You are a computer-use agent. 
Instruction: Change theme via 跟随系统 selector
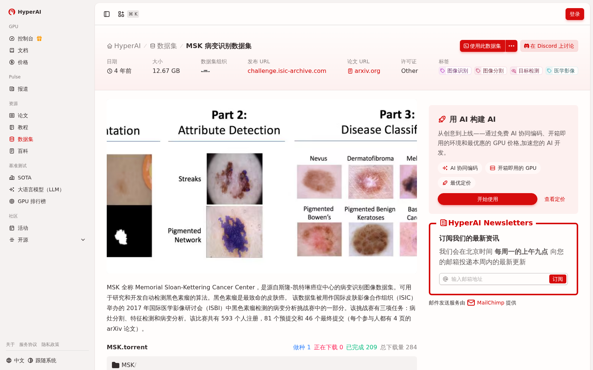42,360
